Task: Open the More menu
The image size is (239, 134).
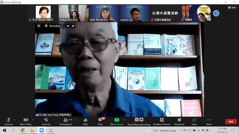Action: click(209, 121)
